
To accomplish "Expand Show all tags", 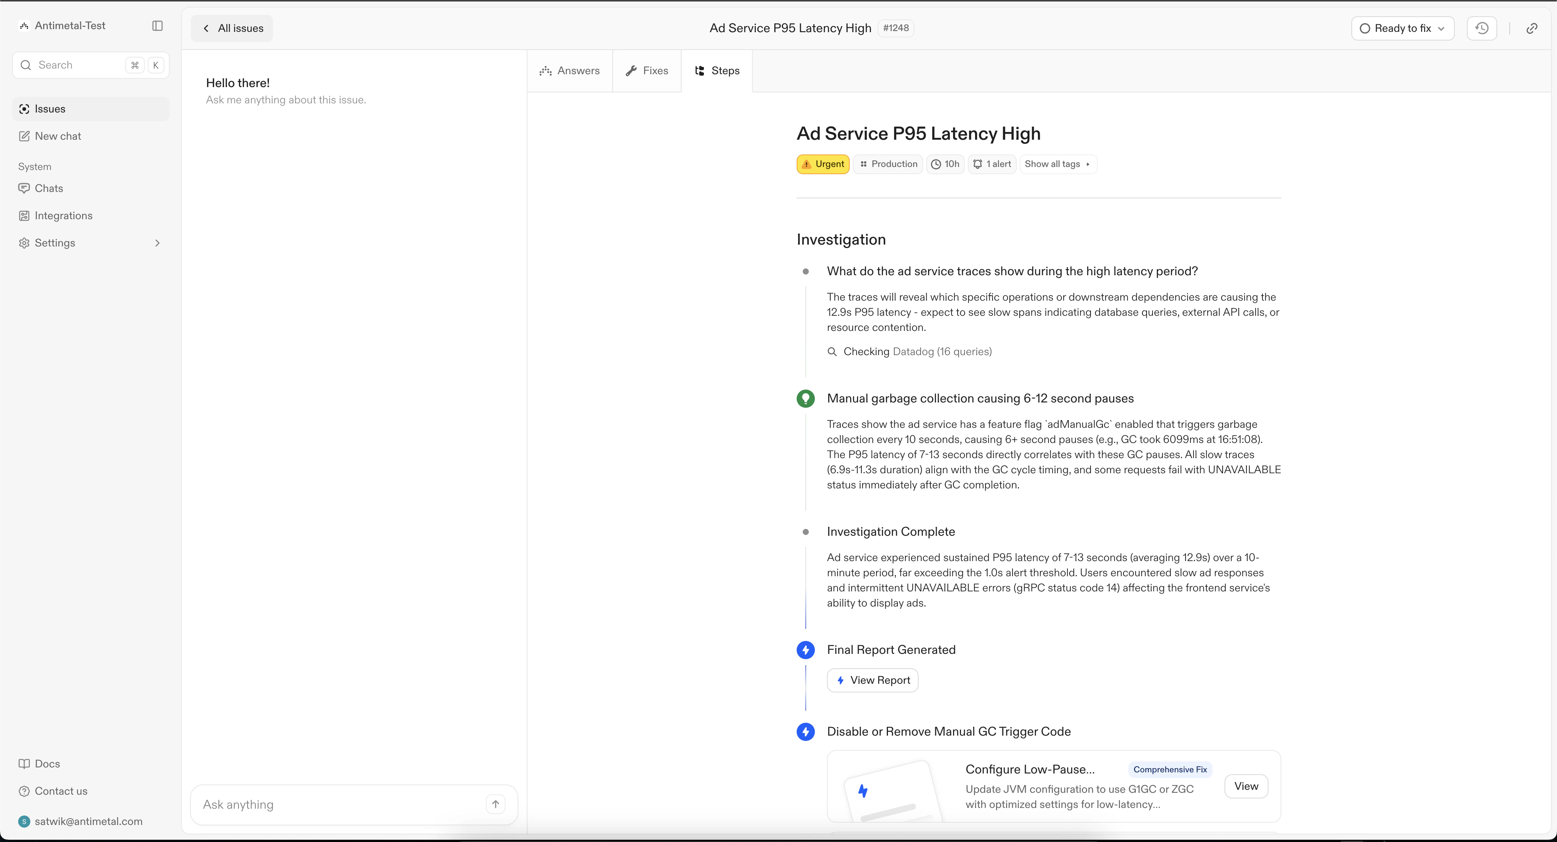I will coord(1058,164).
